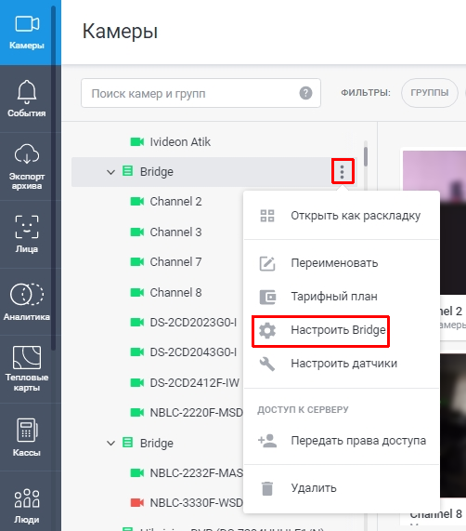Select the Ivideon Atik camera row

pos(214,141)
